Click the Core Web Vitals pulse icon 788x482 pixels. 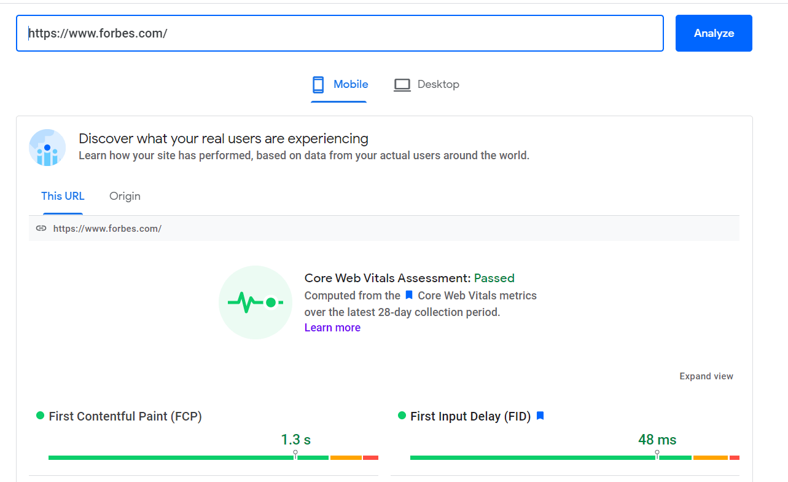click(256, 302)
